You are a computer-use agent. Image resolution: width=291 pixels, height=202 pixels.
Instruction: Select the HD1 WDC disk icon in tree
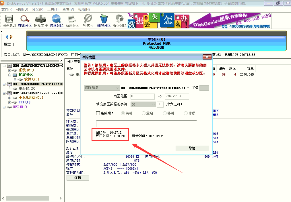[x=9, y=84]
